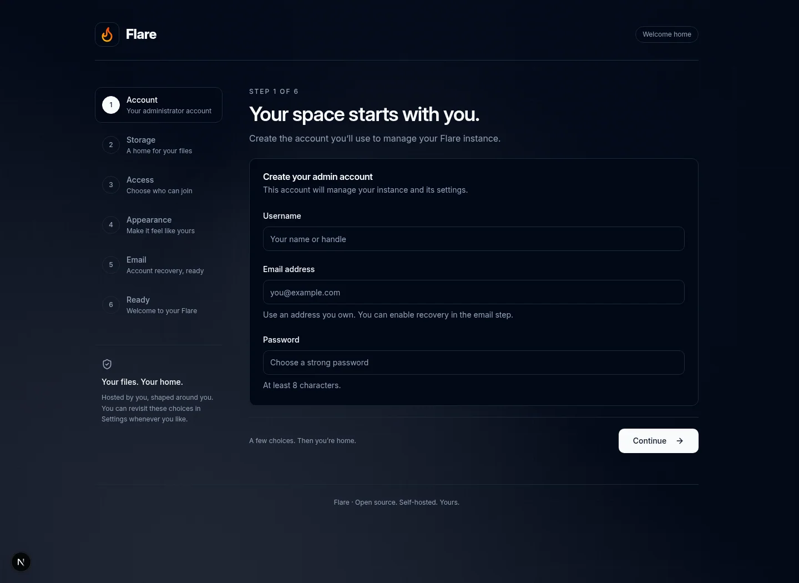799x583 pixels.
Task: Click the shield check icon in sidebar
Action: tap(107, 364)
